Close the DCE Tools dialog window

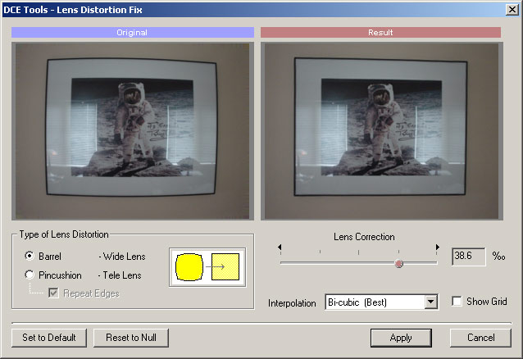point(512,10)
